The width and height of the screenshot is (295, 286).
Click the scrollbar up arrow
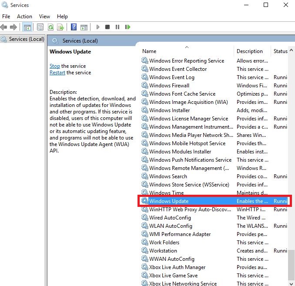click(x=291, y=50)
